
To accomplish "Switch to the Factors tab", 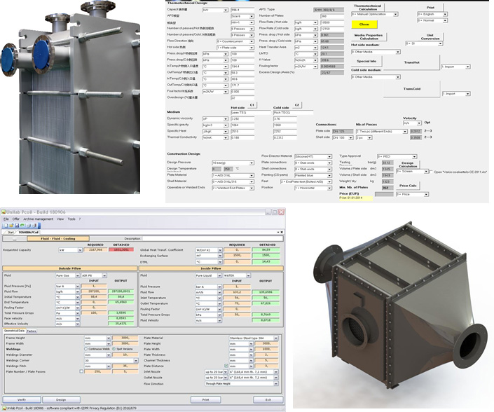I will click(32, 331).
